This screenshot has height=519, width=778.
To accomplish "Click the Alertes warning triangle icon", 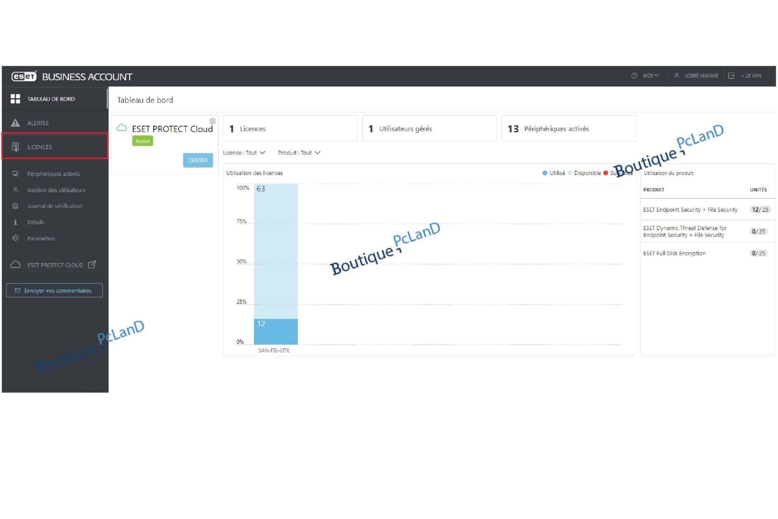I will (15, 123).
